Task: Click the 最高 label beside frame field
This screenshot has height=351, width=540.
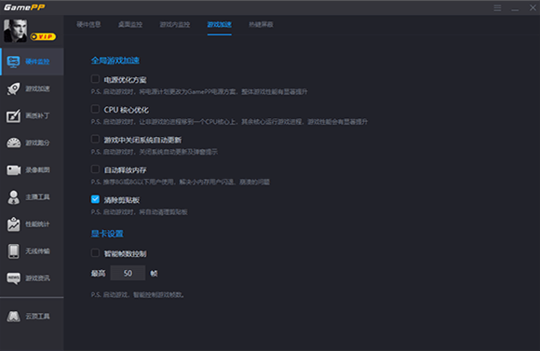Action: pyautogui.click(x=98, y=273)
